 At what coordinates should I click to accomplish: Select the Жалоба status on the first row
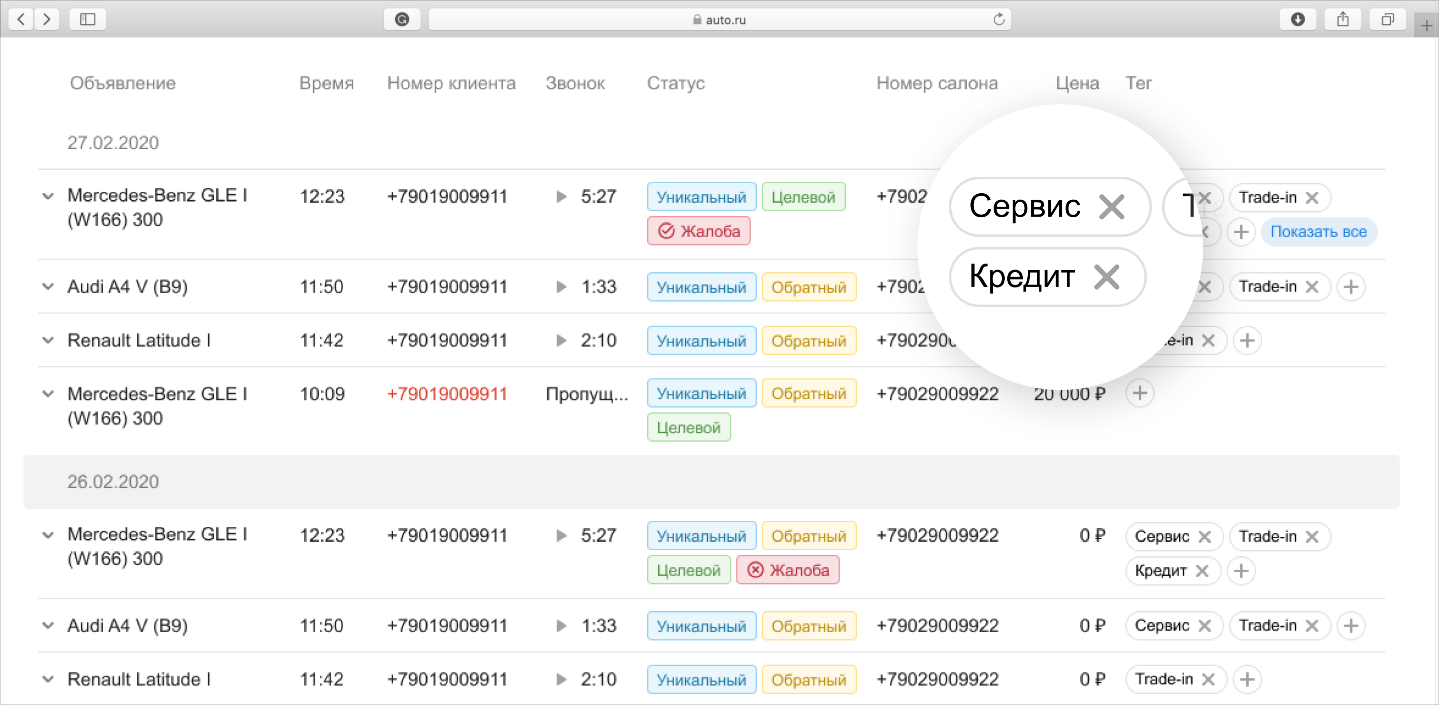[x=699, y=231]
